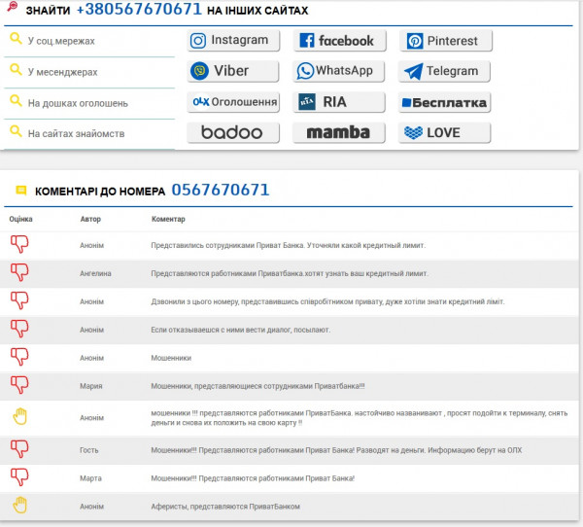Click magnifier icon beside У соц.мережах
This screenshot has width=583, height=527.
click(16, 38)
